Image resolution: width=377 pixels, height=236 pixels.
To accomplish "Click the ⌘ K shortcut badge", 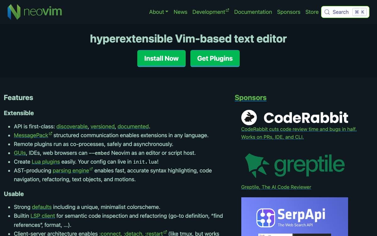I will click(360, 12).
